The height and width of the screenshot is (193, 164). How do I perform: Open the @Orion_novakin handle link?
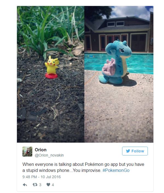(x=49, y=155)
